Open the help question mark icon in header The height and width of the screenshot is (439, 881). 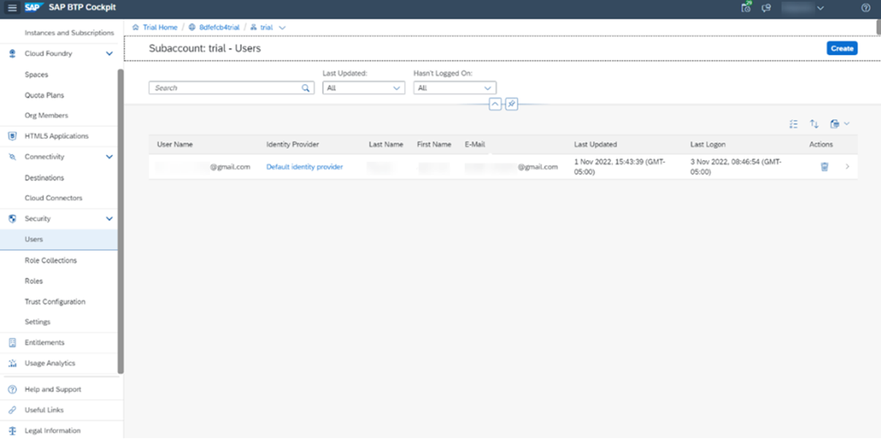[866, 8]
